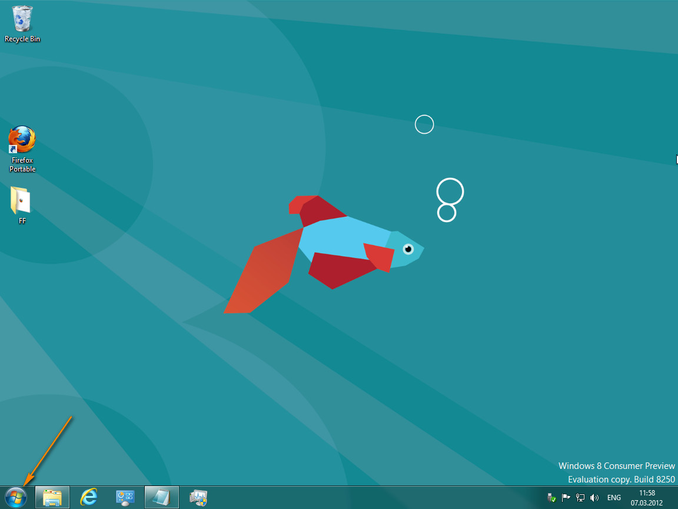Open File Explorer from the taskbar
The width and height of the screenshot is (678, 509).
coord(52,497)
